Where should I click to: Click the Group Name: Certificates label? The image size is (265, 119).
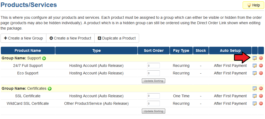coord(24,89)
